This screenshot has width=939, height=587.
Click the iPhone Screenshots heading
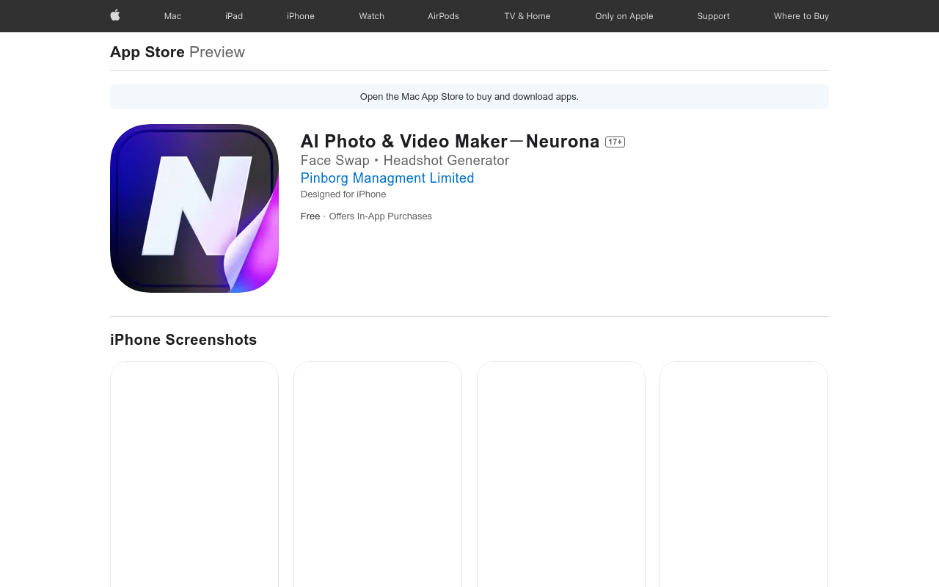tap(183, 340)
